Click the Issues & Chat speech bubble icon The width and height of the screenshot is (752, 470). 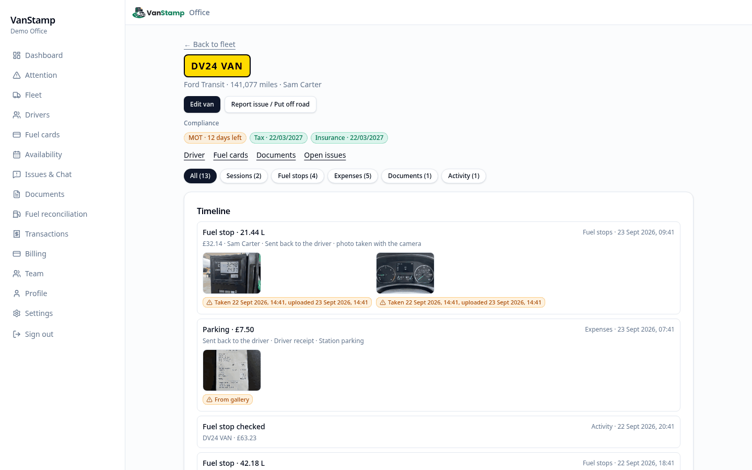[x=17, y=174]
